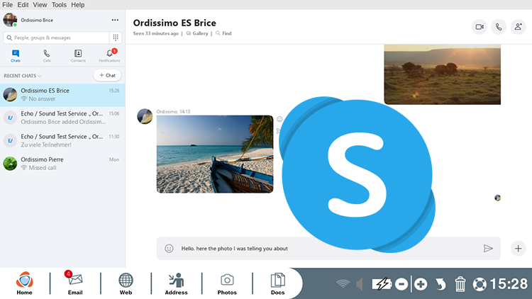Open the View menu
532x299 pixels.
[x=40, y=5]
